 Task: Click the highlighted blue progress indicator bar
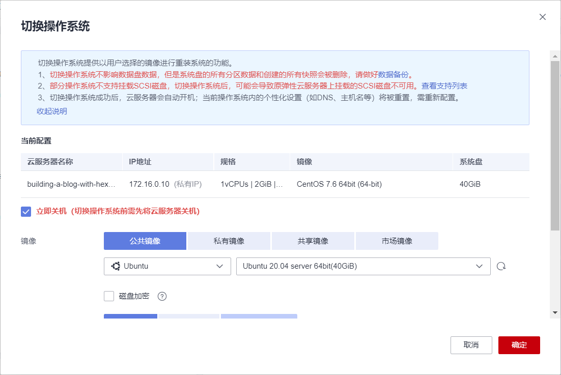click(x=130, y=316)
